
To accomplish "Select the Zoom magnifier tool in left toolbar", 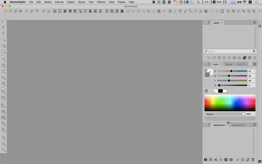I will pyautogui.click(x=3, y=149).
